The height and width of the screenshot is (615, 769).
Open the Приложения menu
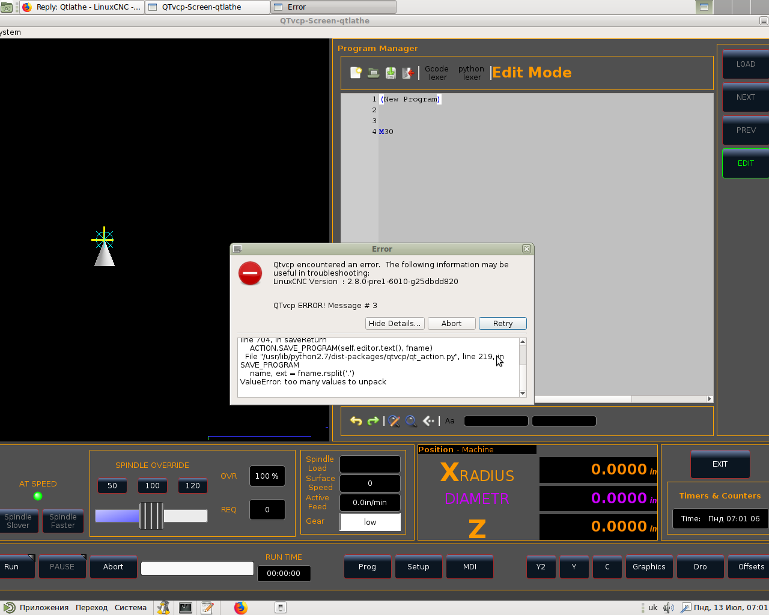[37, 608]
